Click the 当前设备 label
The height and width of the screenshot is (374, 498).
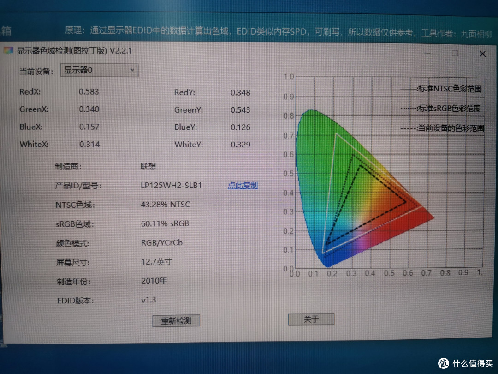click(x=36, y=71)
